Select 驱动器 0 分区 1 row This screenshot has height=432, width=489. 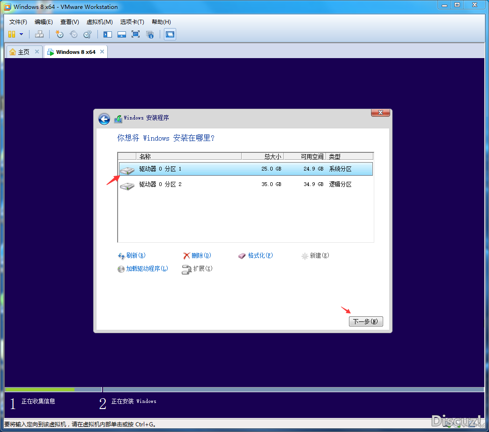click(x=246, y=169)
